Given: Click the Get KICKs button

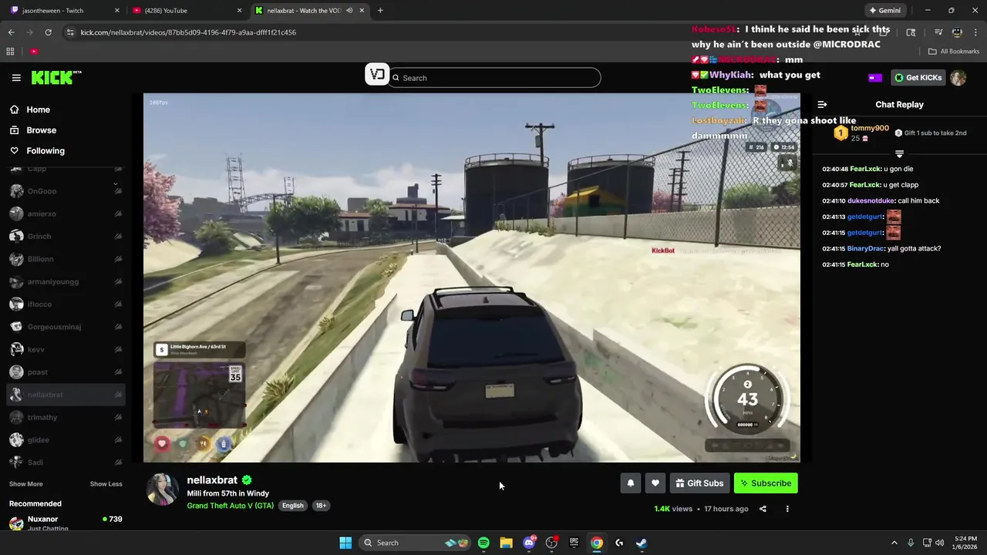Looking at the screenshot, I should pyautogui.click(x=918, y=78).
